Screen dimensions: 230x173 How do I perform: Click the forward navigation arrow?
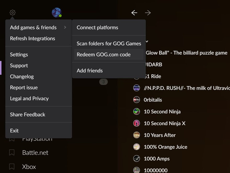[x=148, y=13]
